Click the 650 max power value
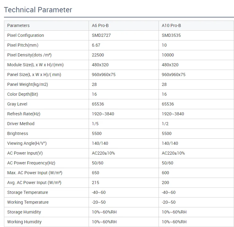The height and width of the screenshot is (227, 234). pos(96,173)
